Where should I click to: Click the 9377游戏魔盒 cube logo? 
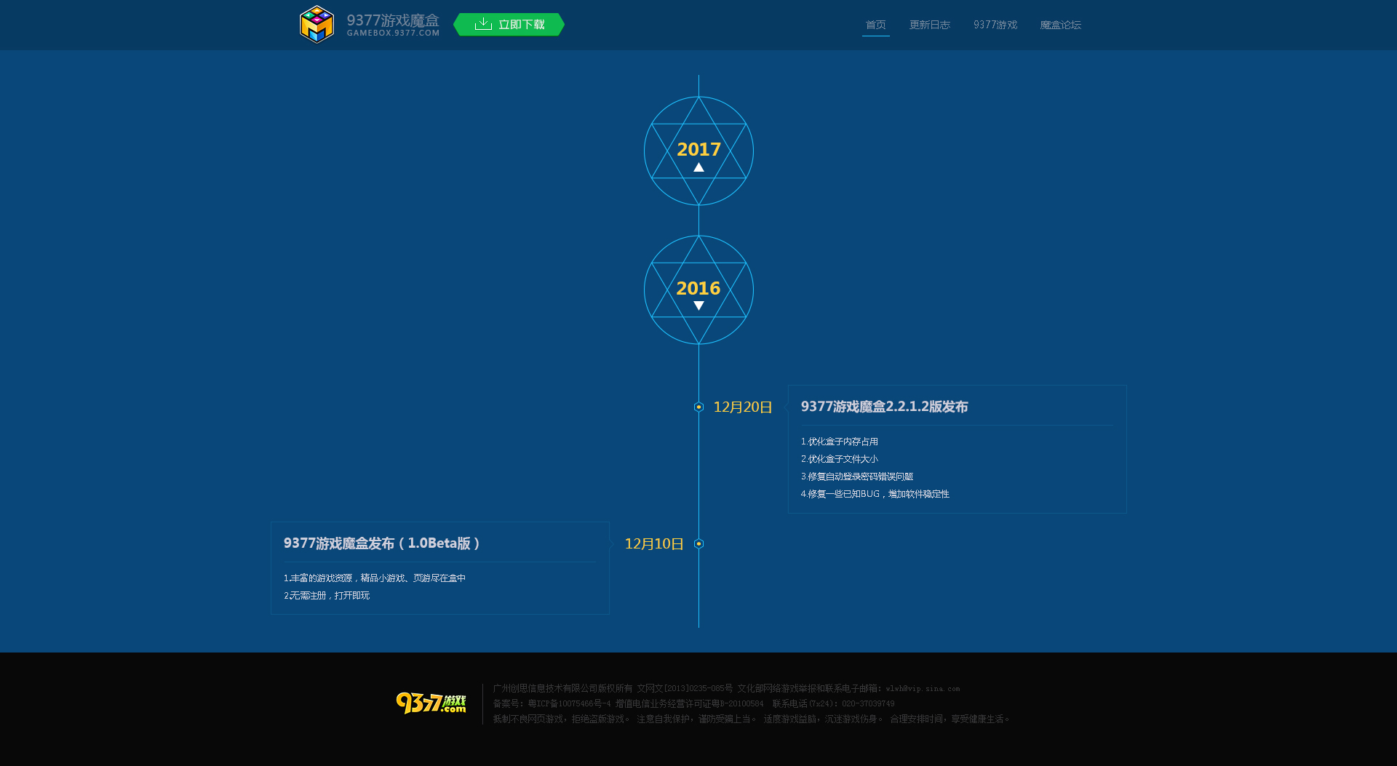click(x=316, y=24)
